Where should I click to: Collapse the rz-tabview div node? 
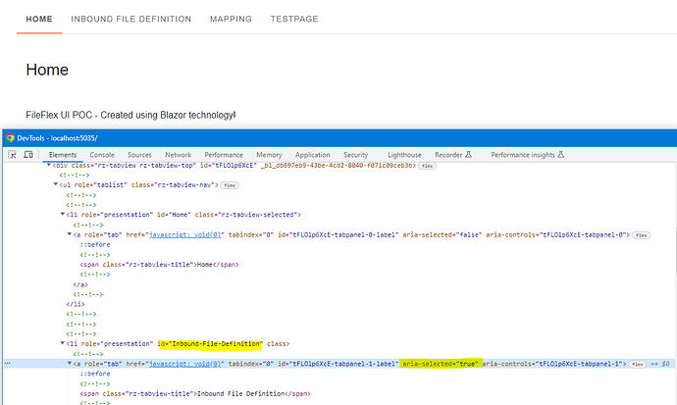(x=49, y=165)
